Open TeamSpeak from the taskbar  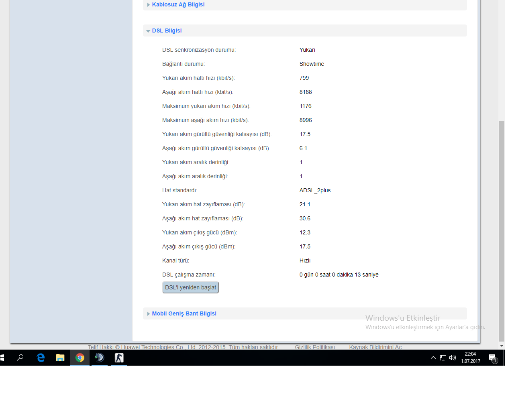pyautogui.click(x=99, y=358)
